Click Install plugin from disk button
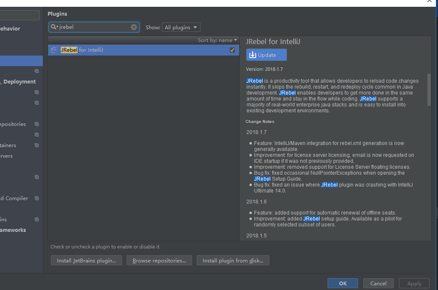The image size is (438, 290). pyautogui.click(x=233, y=261)
